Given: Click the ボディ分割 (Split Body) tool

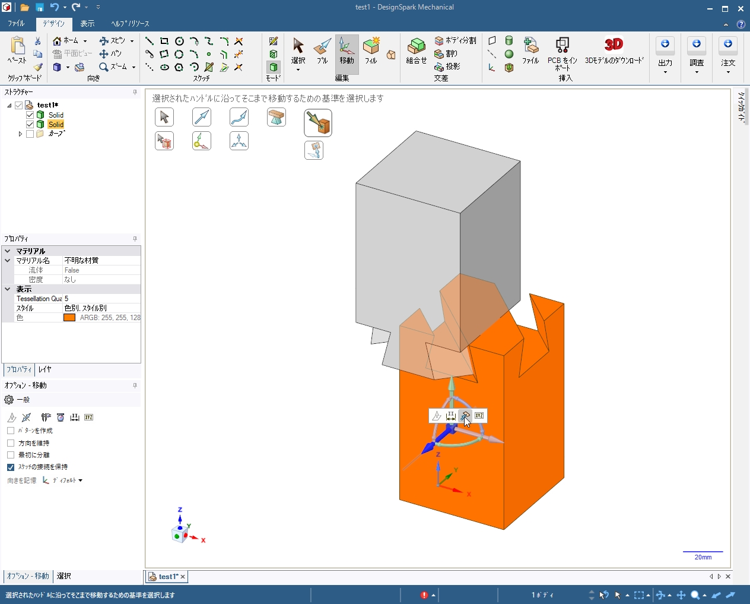Looking at the screenshot, I should 456,40.
